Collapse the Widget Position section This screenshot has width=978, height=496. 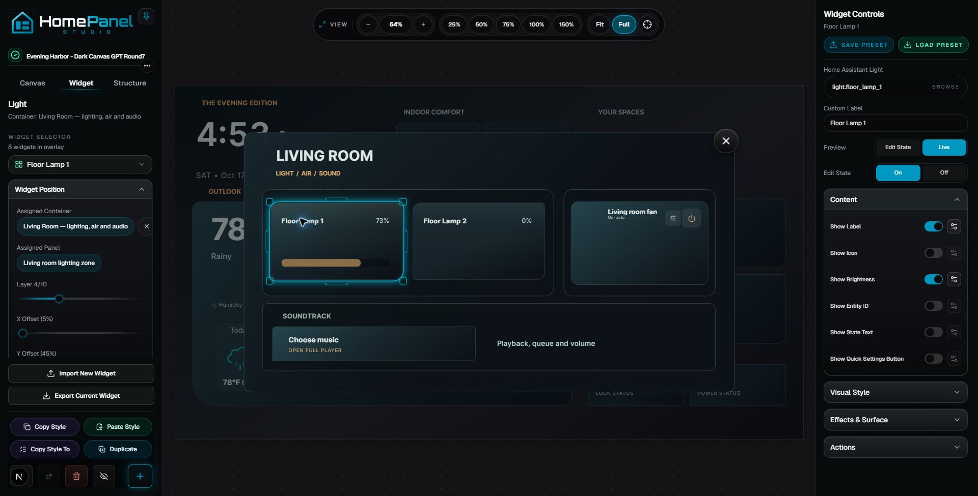pos(80,189)
